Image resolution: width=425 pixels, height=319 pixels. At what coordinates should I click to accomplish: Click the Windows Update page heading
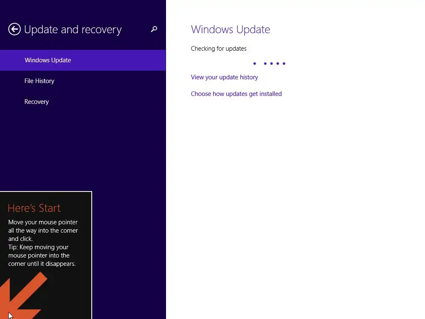(x=230, y=29)
